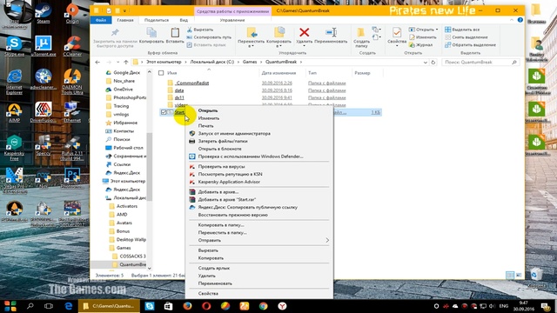Open Firefox in the taskbar
The width and height of the screenshot is (557, 313).
187,306
